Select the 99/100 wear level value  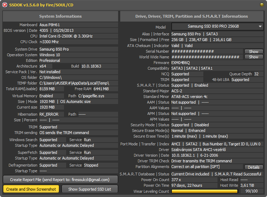pos(251,191)
